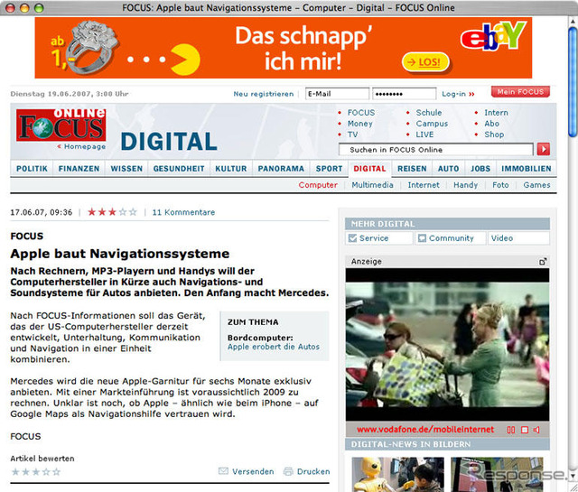Select the Foto subsection

pos(500,185)
